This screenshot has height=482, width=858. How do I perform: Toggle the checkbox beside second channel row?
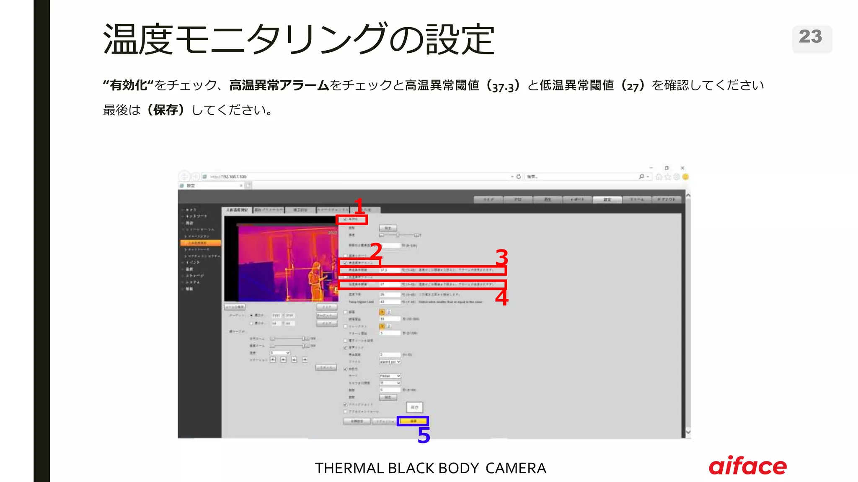(x=346, y=326)
